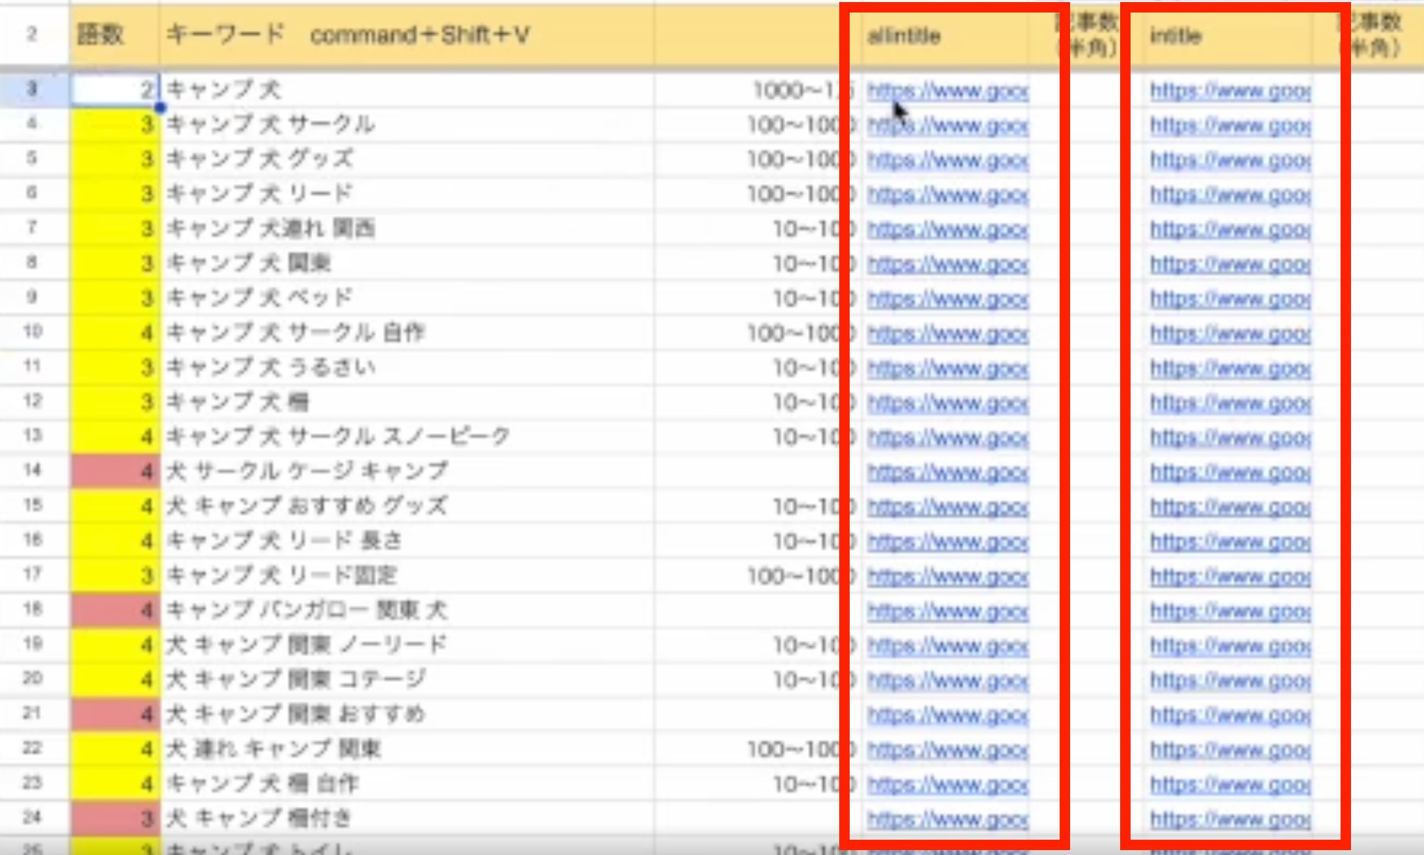
Task: Open allintitle link for キャンプ バンガロー 関東 犬
Action: coord(947,611)
